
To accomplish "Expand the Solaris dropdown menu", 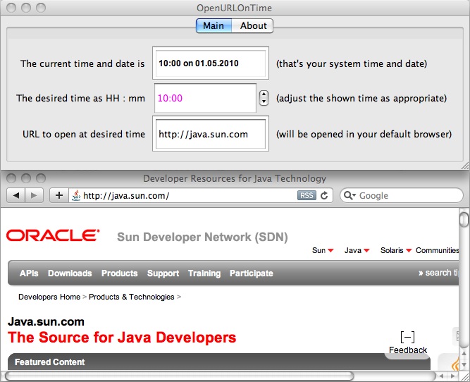I will pos(395,250).
